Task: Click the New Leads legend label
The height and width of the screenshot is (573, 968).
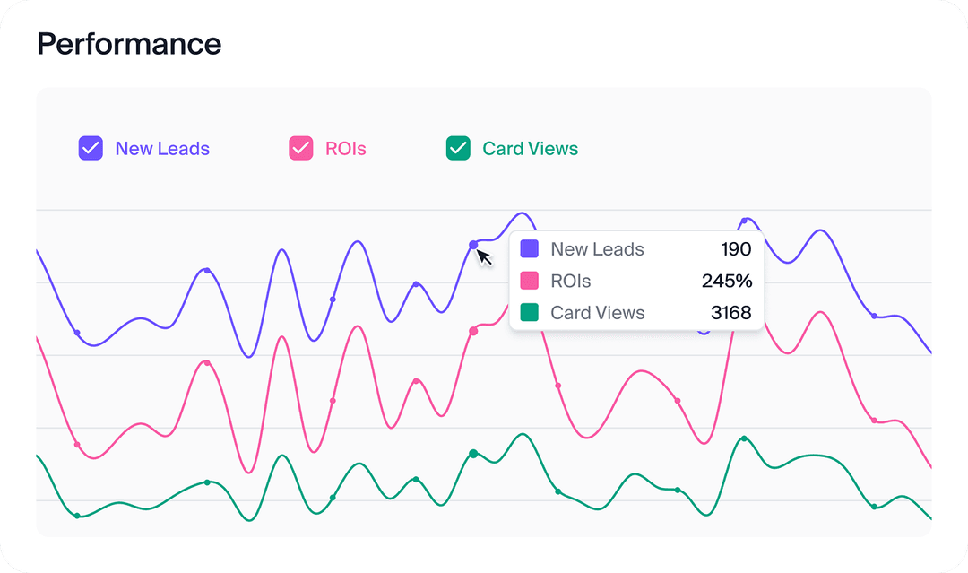Action: [162, 149]
